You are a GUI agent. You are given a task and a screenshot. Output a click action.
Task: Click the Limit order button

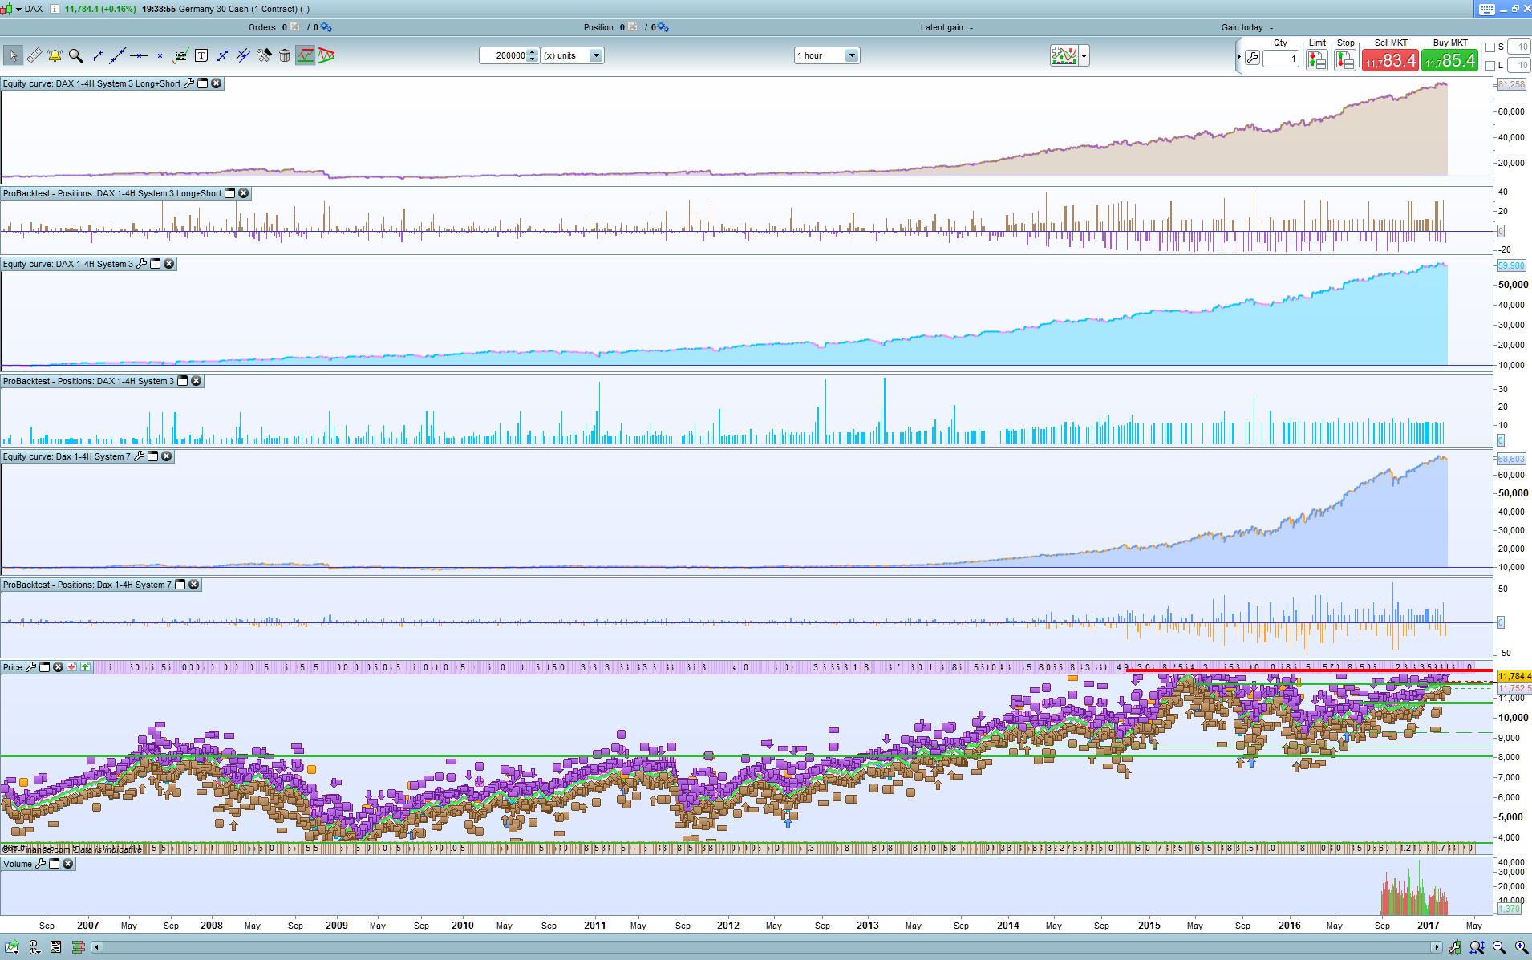1316,60
